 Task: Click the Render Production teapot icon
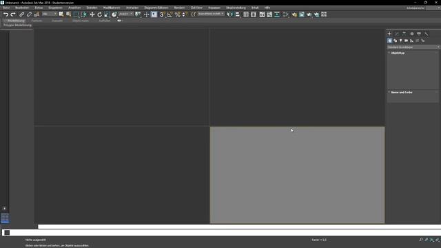tap(309, 14)
